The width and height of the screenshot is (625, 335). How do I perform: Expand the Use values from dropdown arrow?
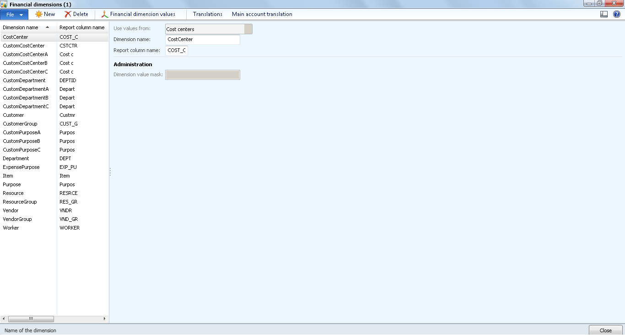pyautogui.click(x=248, y=29)
